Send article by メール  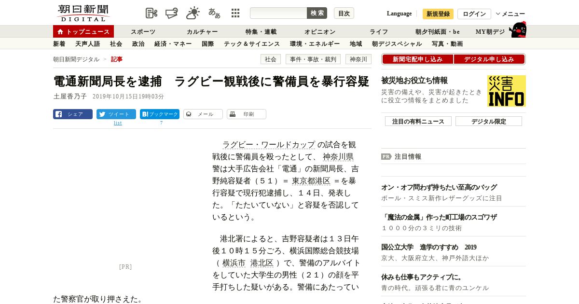click(x=203, y=114)
